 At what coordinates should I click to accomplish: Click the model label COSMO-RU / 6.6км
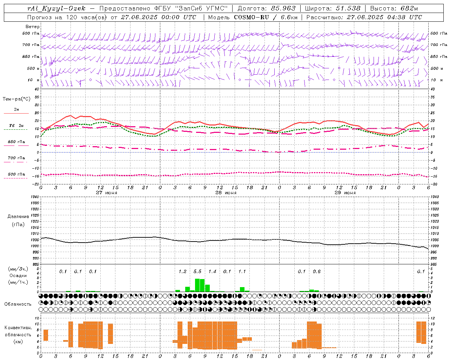266,17
